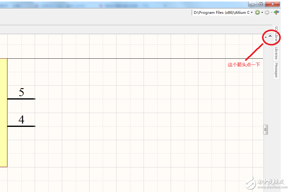Screen dimensions: 290x192
Task: Open the address path dropdown arrow
Action: 252,12
